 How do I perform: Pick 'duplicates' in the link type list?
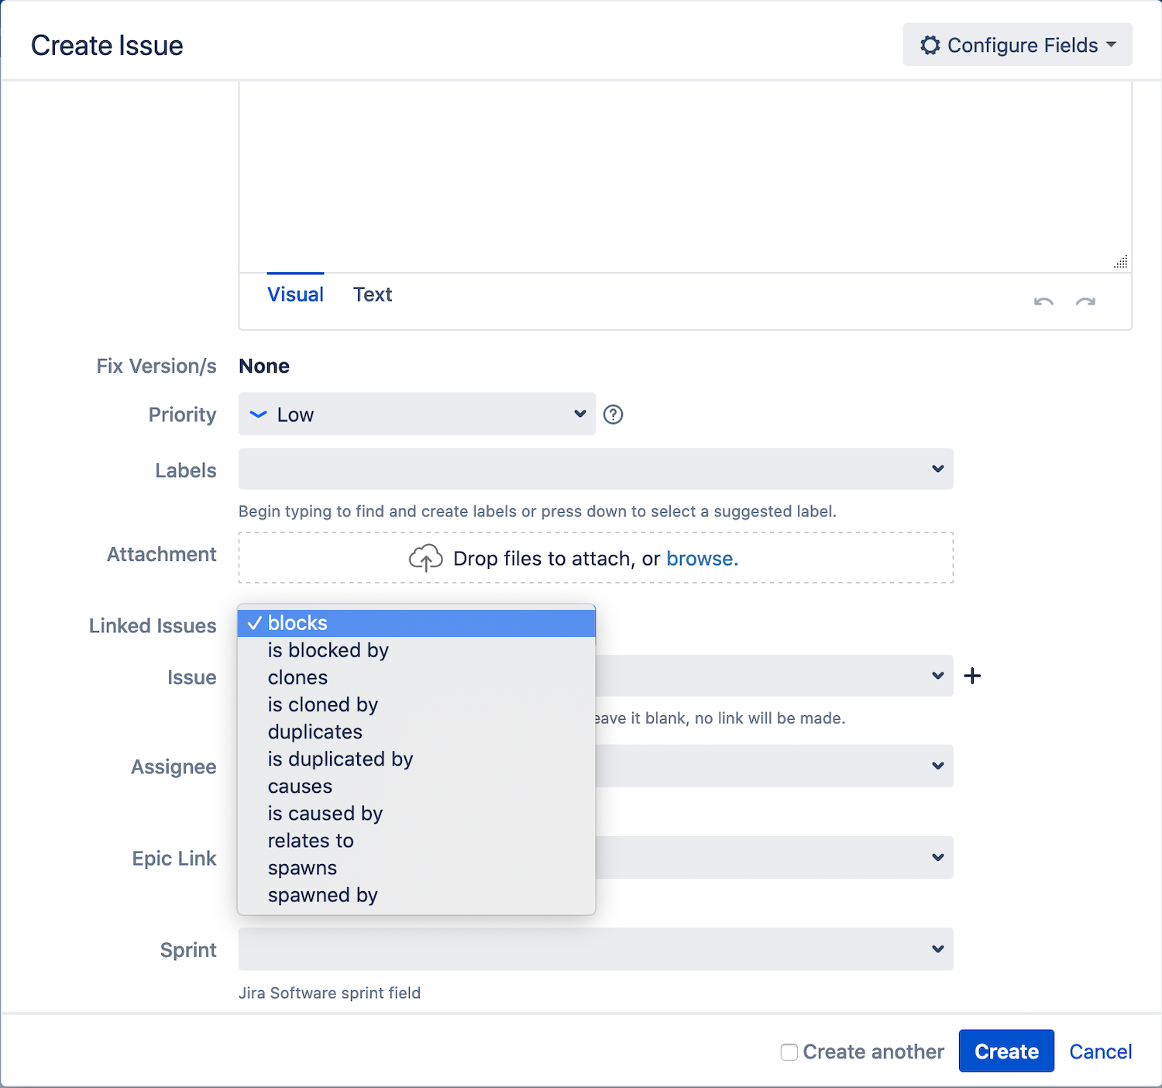315,732
